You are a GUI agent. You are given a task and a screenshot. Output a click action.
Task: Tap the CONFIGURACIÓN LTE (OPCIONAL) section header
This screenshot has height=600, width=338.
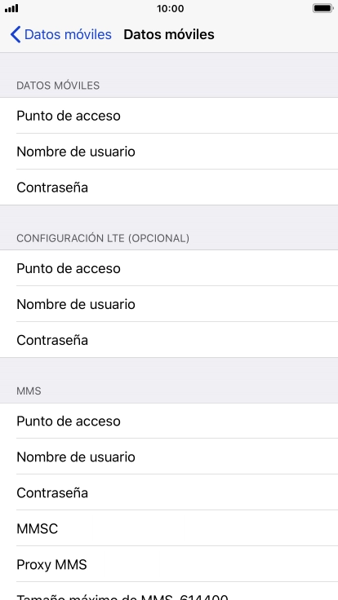coord(103,238)
